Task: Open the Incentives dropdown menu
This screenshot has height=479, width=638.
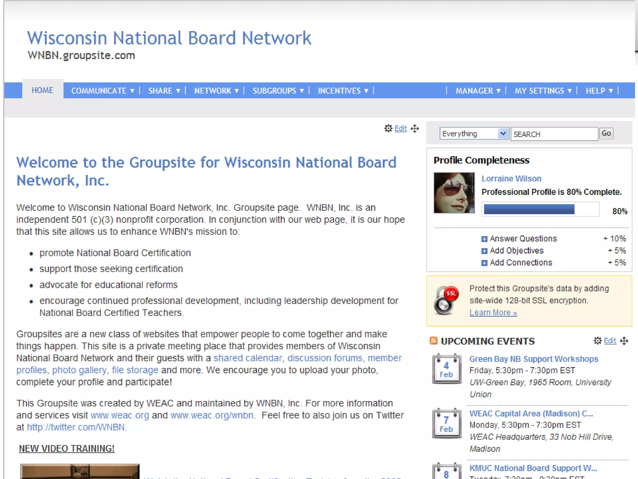Action: pos(343,91)
